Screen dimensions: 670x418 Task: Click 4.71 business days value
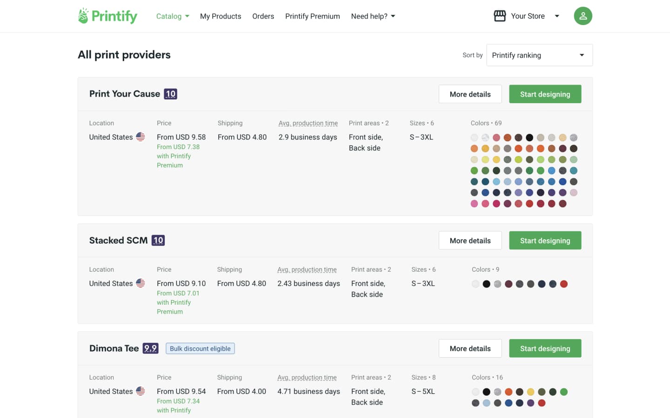pos(308,392)
